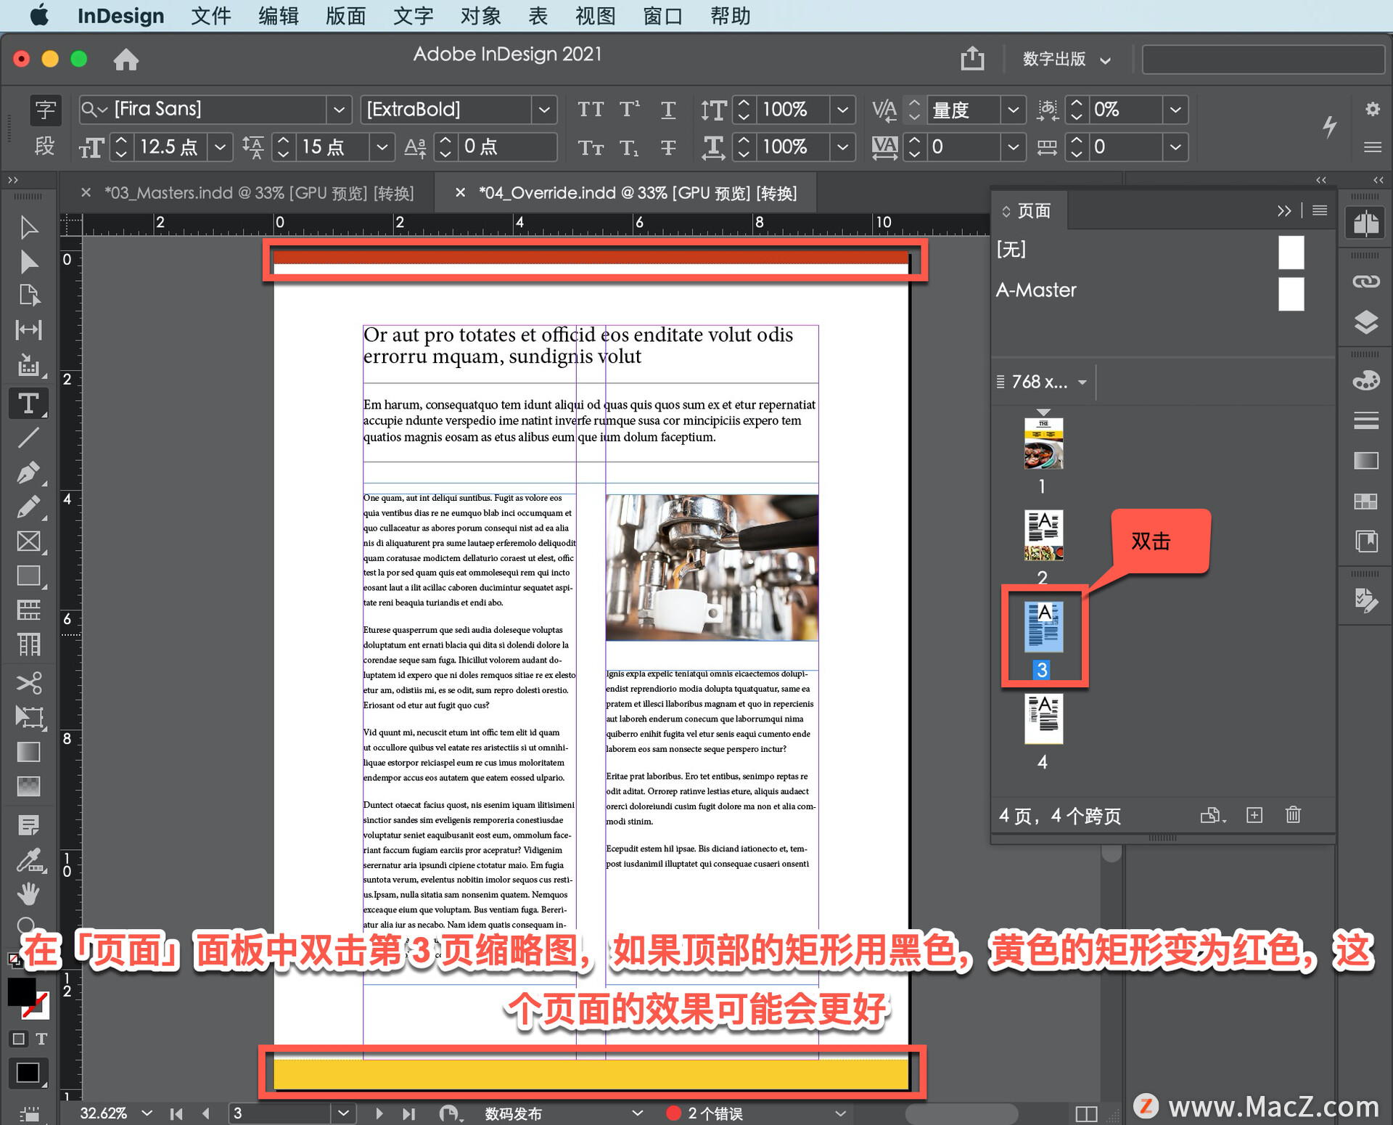Image resolution: width=1393 pixels, height=1125 pixels.
Task: Select the Rectangle Frame tool
Action: (28, 541)
